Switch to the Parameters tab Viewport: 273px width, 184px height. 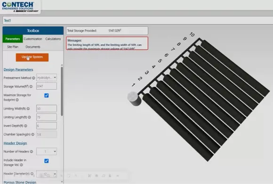13,39
